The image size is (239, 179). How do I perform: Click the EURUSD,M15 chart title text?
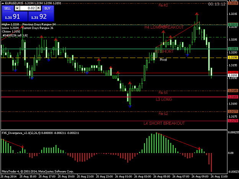pos(14,3)
